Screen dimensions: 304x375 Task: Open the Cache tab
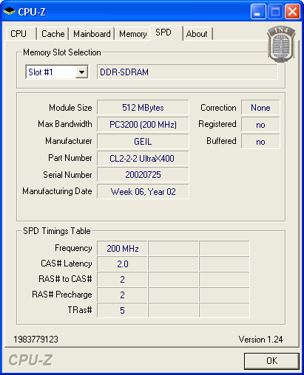(53, 34)
